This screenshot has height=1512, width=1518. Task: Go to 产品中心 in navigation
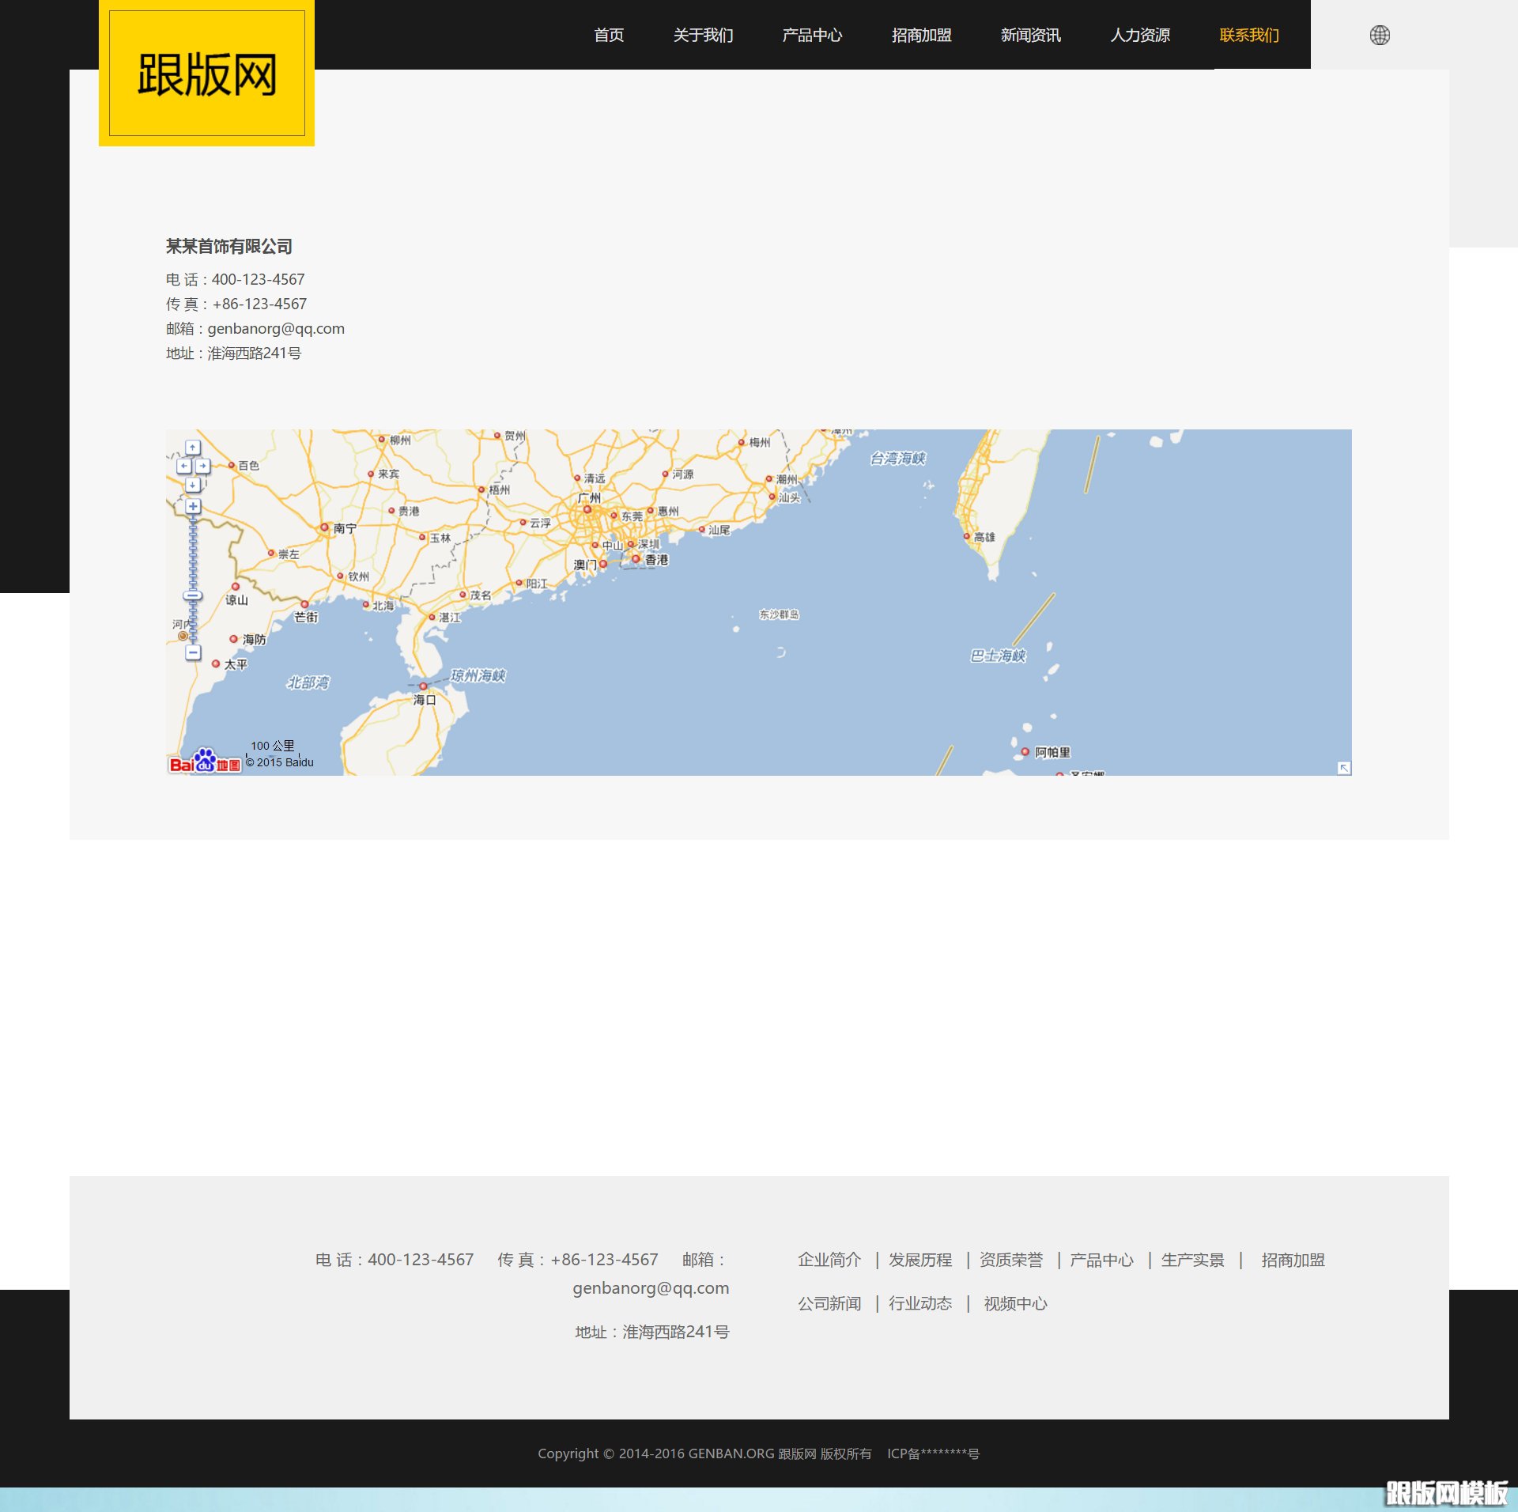pos(812,35)
